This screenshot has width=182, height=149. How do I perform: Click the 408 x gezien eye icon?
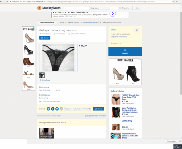click(x=41, y=34)
